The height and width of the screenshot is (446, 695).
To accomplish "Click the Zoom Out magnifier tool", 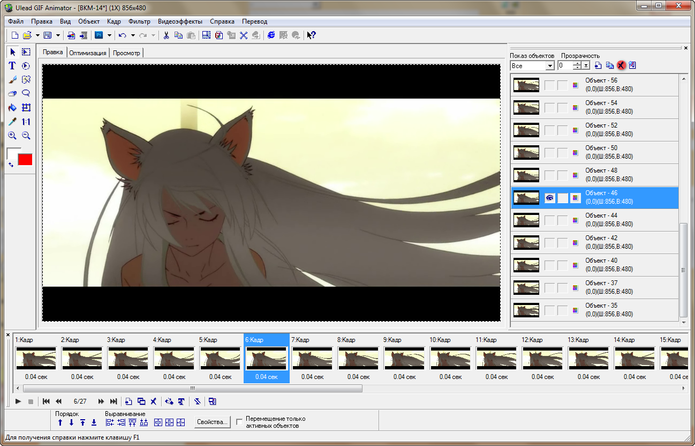I will (26, 136).
